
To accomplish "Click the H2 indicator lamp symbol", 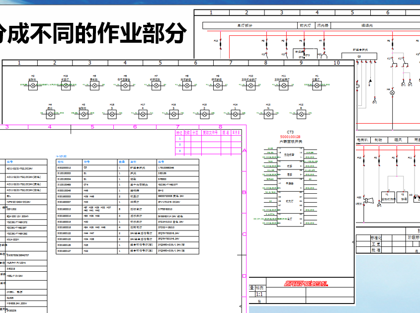I will [x=33, y=85].
